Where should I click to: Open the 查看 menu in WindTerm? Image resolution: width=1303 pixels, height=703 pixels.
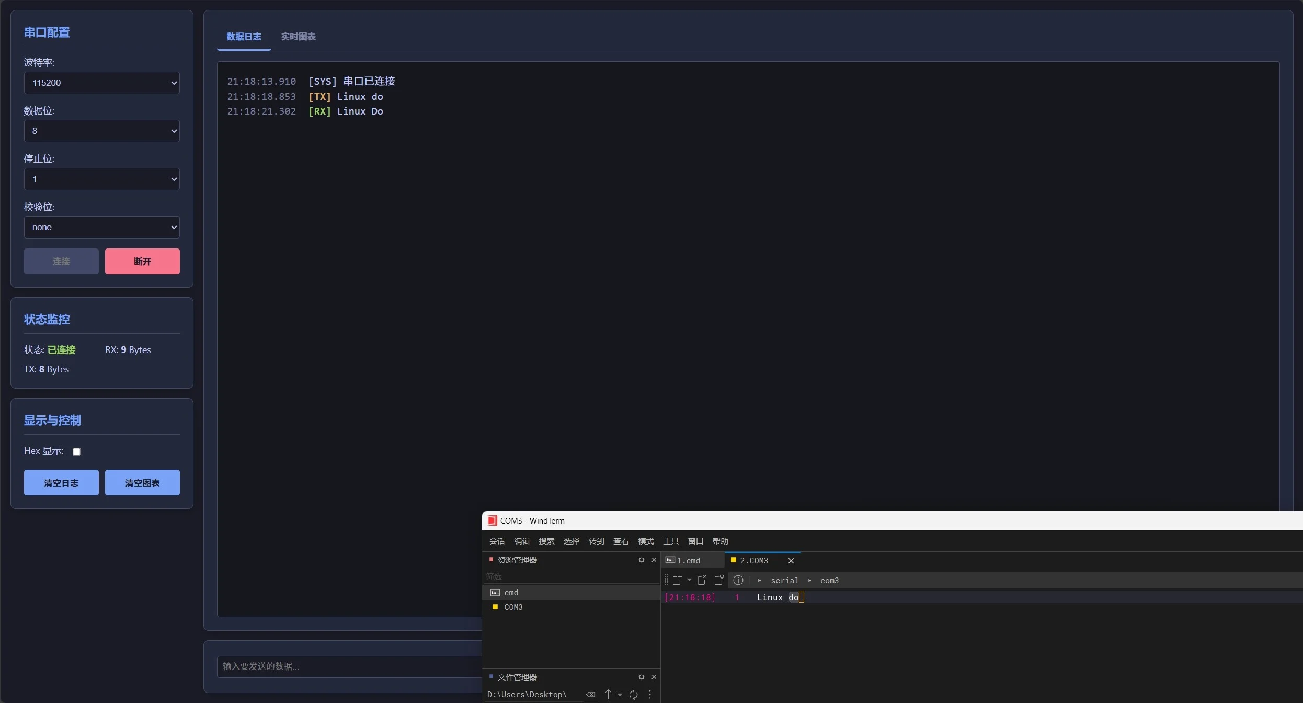click(621, 541)
